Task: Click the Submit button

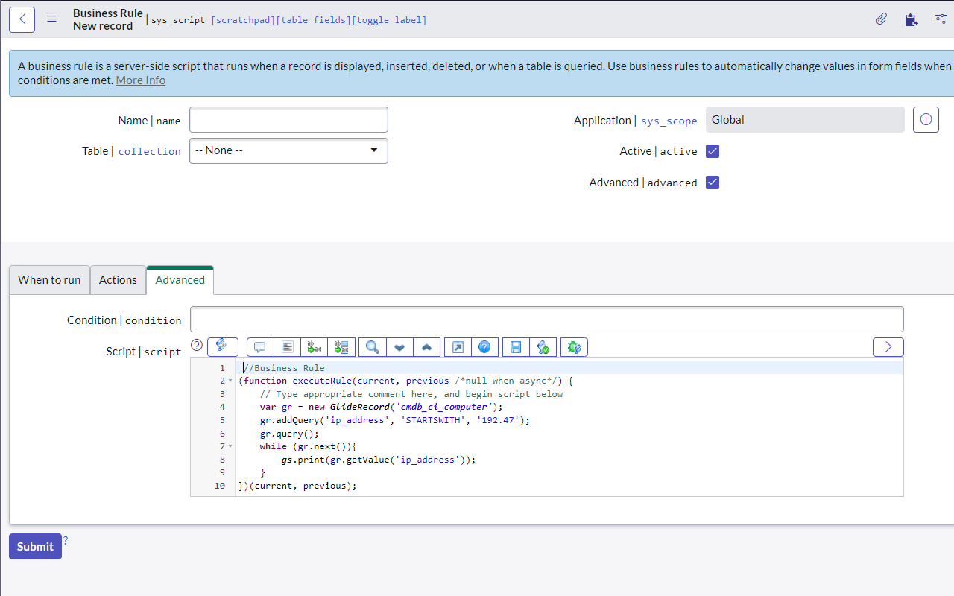Action: [x=35, y=546]
